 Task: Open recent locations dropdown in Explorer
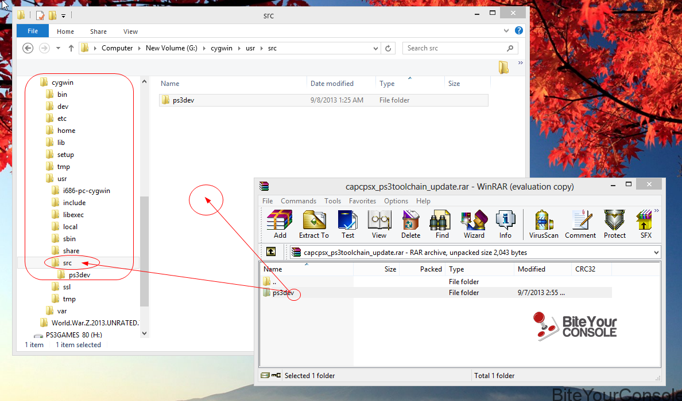pyautogui.click(x=59, y=48)
